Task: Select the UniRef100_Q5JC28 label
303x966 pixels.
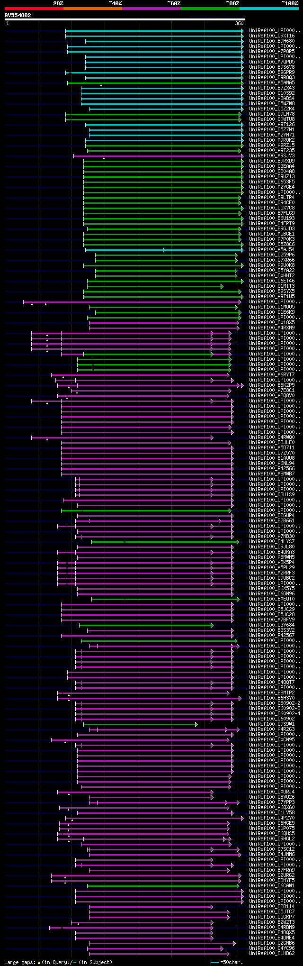Action: (x=272, y=614)
